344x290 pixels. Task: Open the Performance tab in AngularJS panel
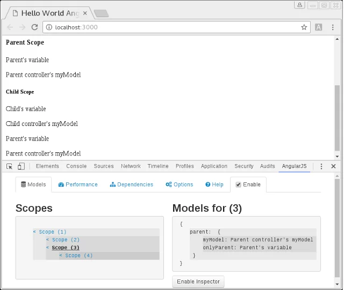(x=78, y=184)
